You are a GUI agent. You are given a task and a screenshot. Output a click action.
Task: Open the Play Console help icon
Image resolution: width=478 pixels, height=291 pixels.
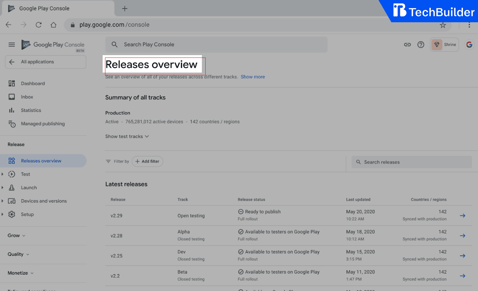[x=421, y=45]
